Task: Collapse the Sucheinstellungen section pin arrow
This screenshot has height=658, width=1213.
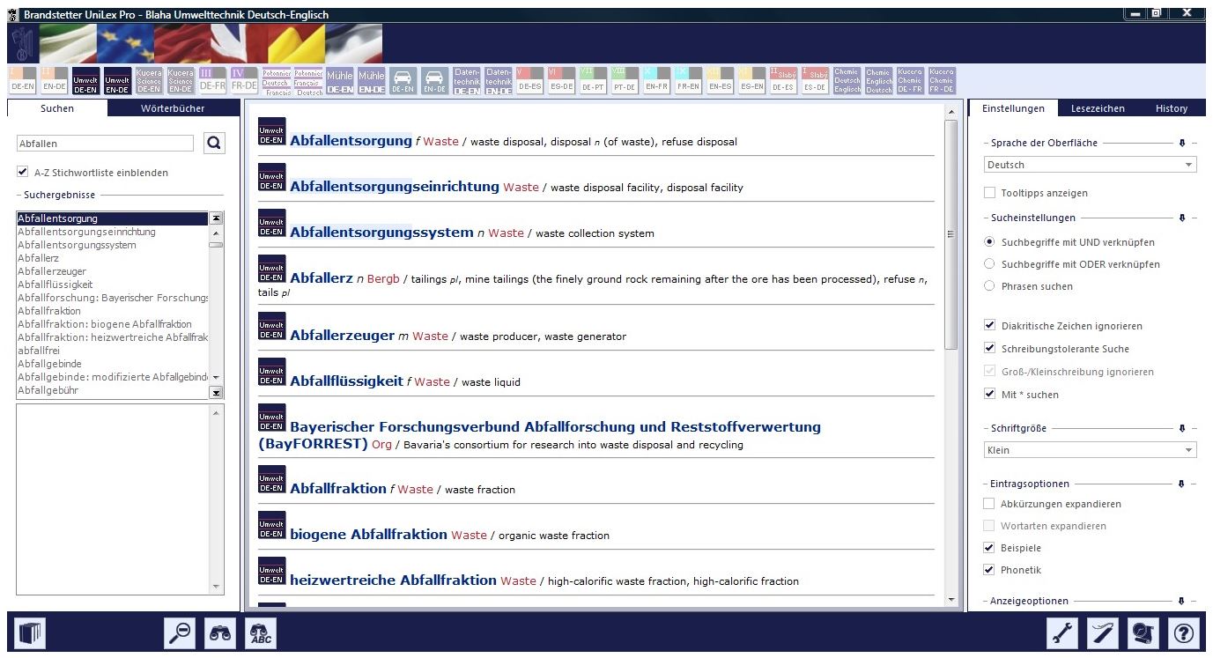Action: (1182, 218)
